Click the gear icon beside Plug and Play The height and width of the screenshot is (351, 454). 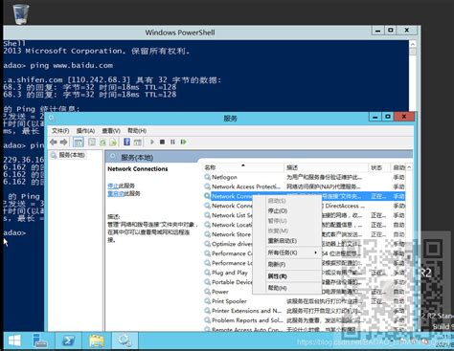coord(207,273)
